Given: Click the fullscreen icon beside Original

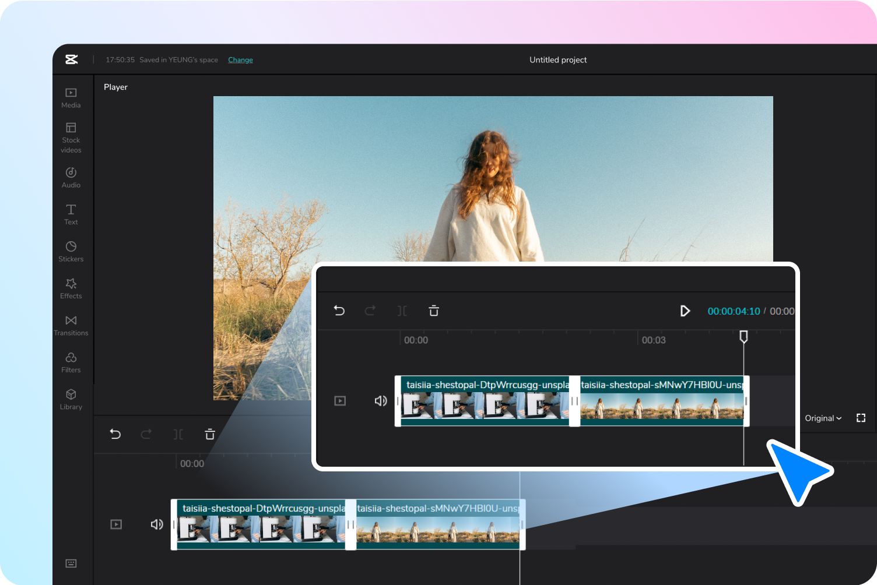Looking at the screenshot, I should click(x=861, y=418).
